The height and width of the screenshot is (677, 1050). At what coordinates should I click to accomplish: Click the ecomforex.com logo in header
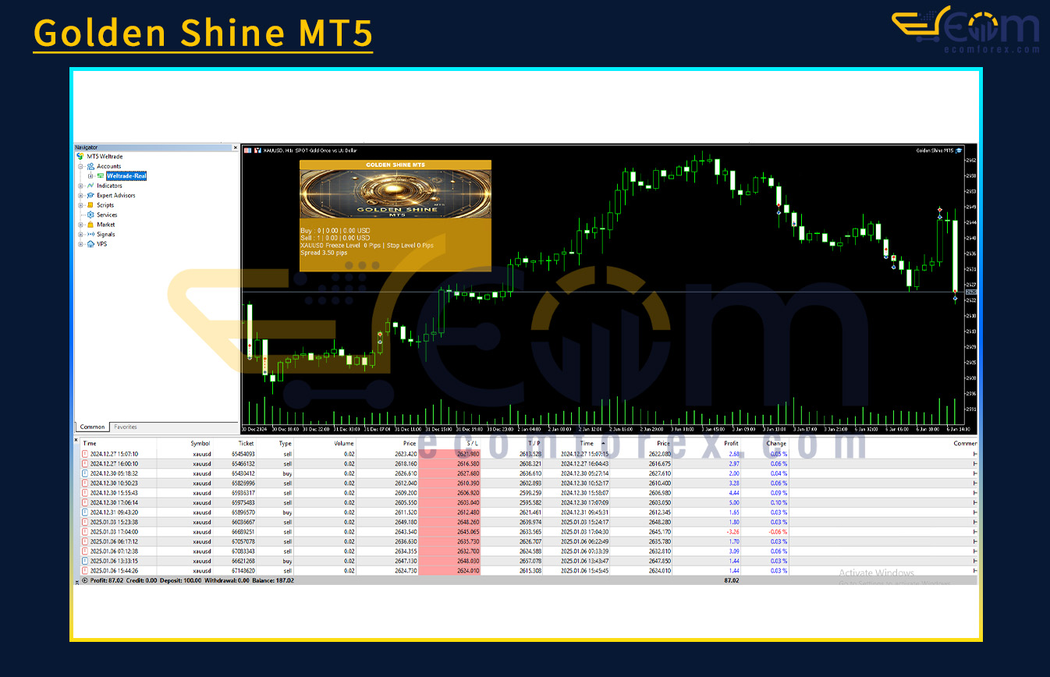coord(966,30)
